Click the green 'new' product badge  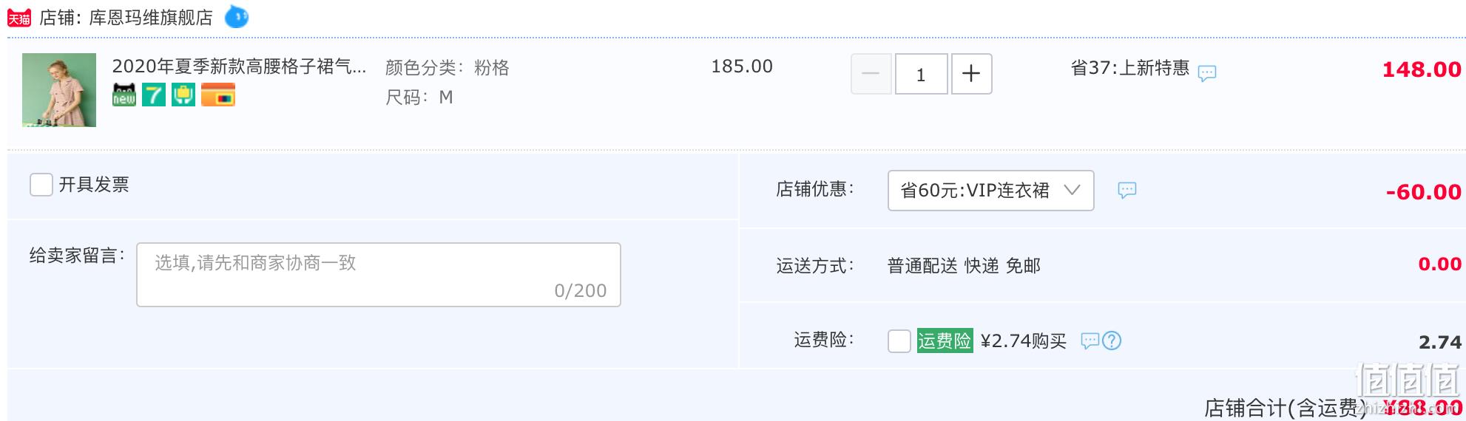[x=124, y=95]
